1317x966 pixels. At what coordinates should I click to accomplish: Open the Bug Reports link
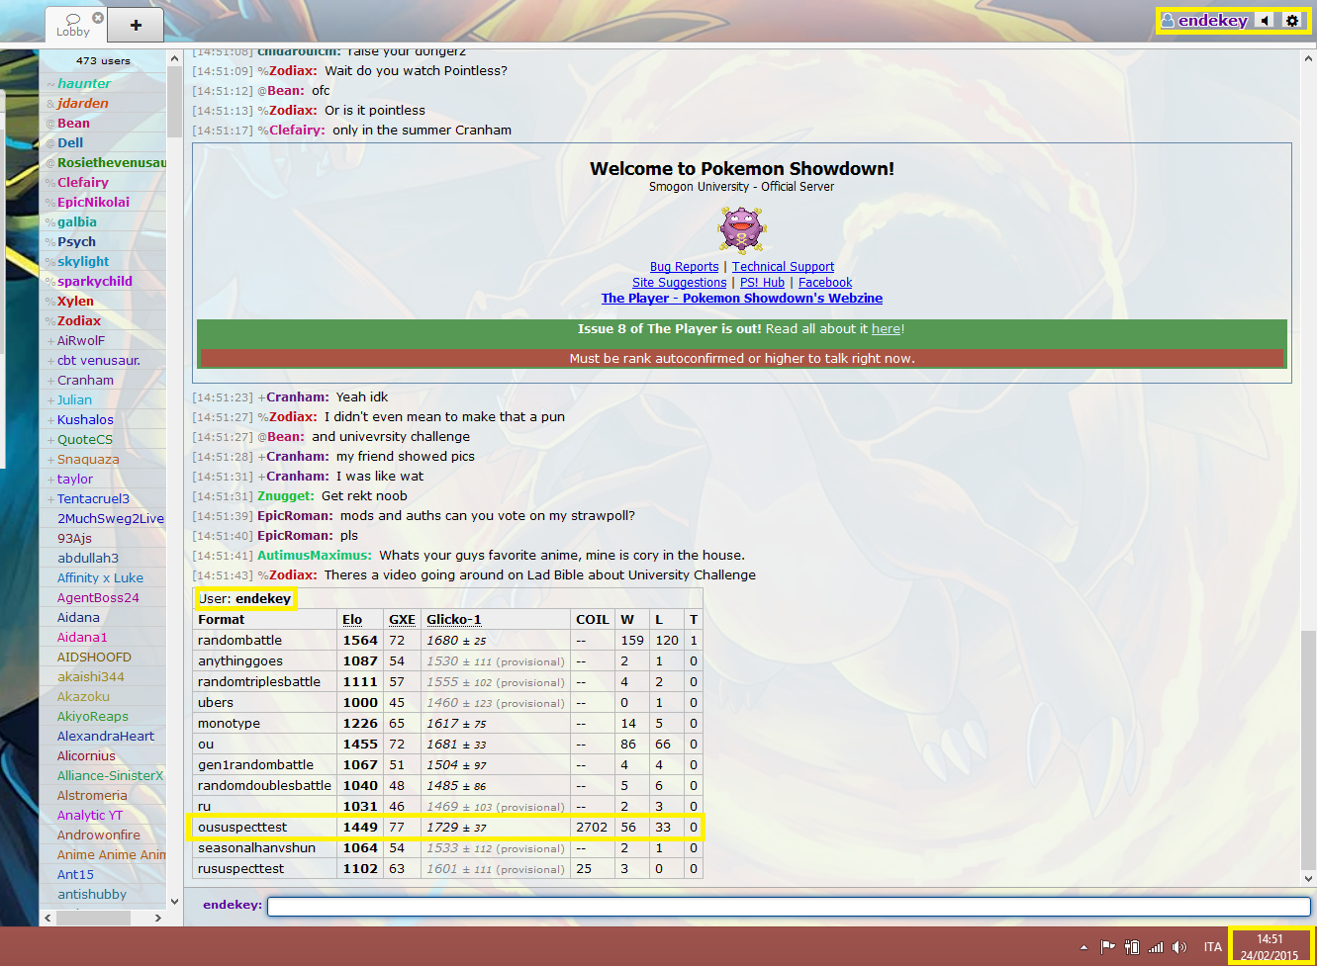click(684, 267)
